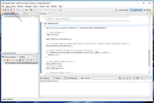Expand all plus icon in Debug Adapters toolbar
The width and height of the screenshot is (154, 103).
point(37,60)
